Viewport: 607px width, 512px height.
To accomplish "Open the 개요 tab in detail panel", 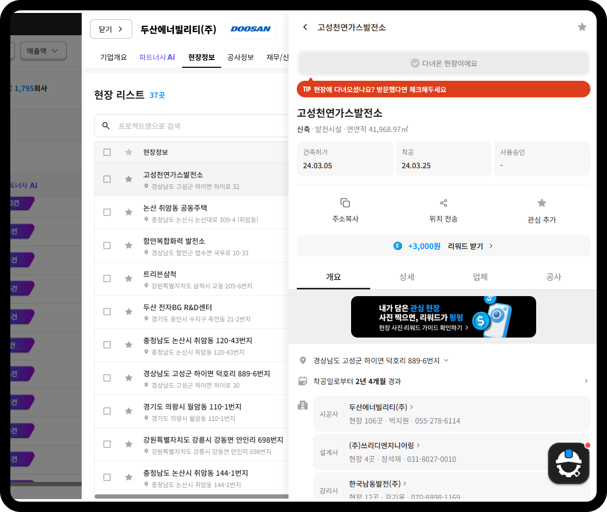I will (333, 277).
